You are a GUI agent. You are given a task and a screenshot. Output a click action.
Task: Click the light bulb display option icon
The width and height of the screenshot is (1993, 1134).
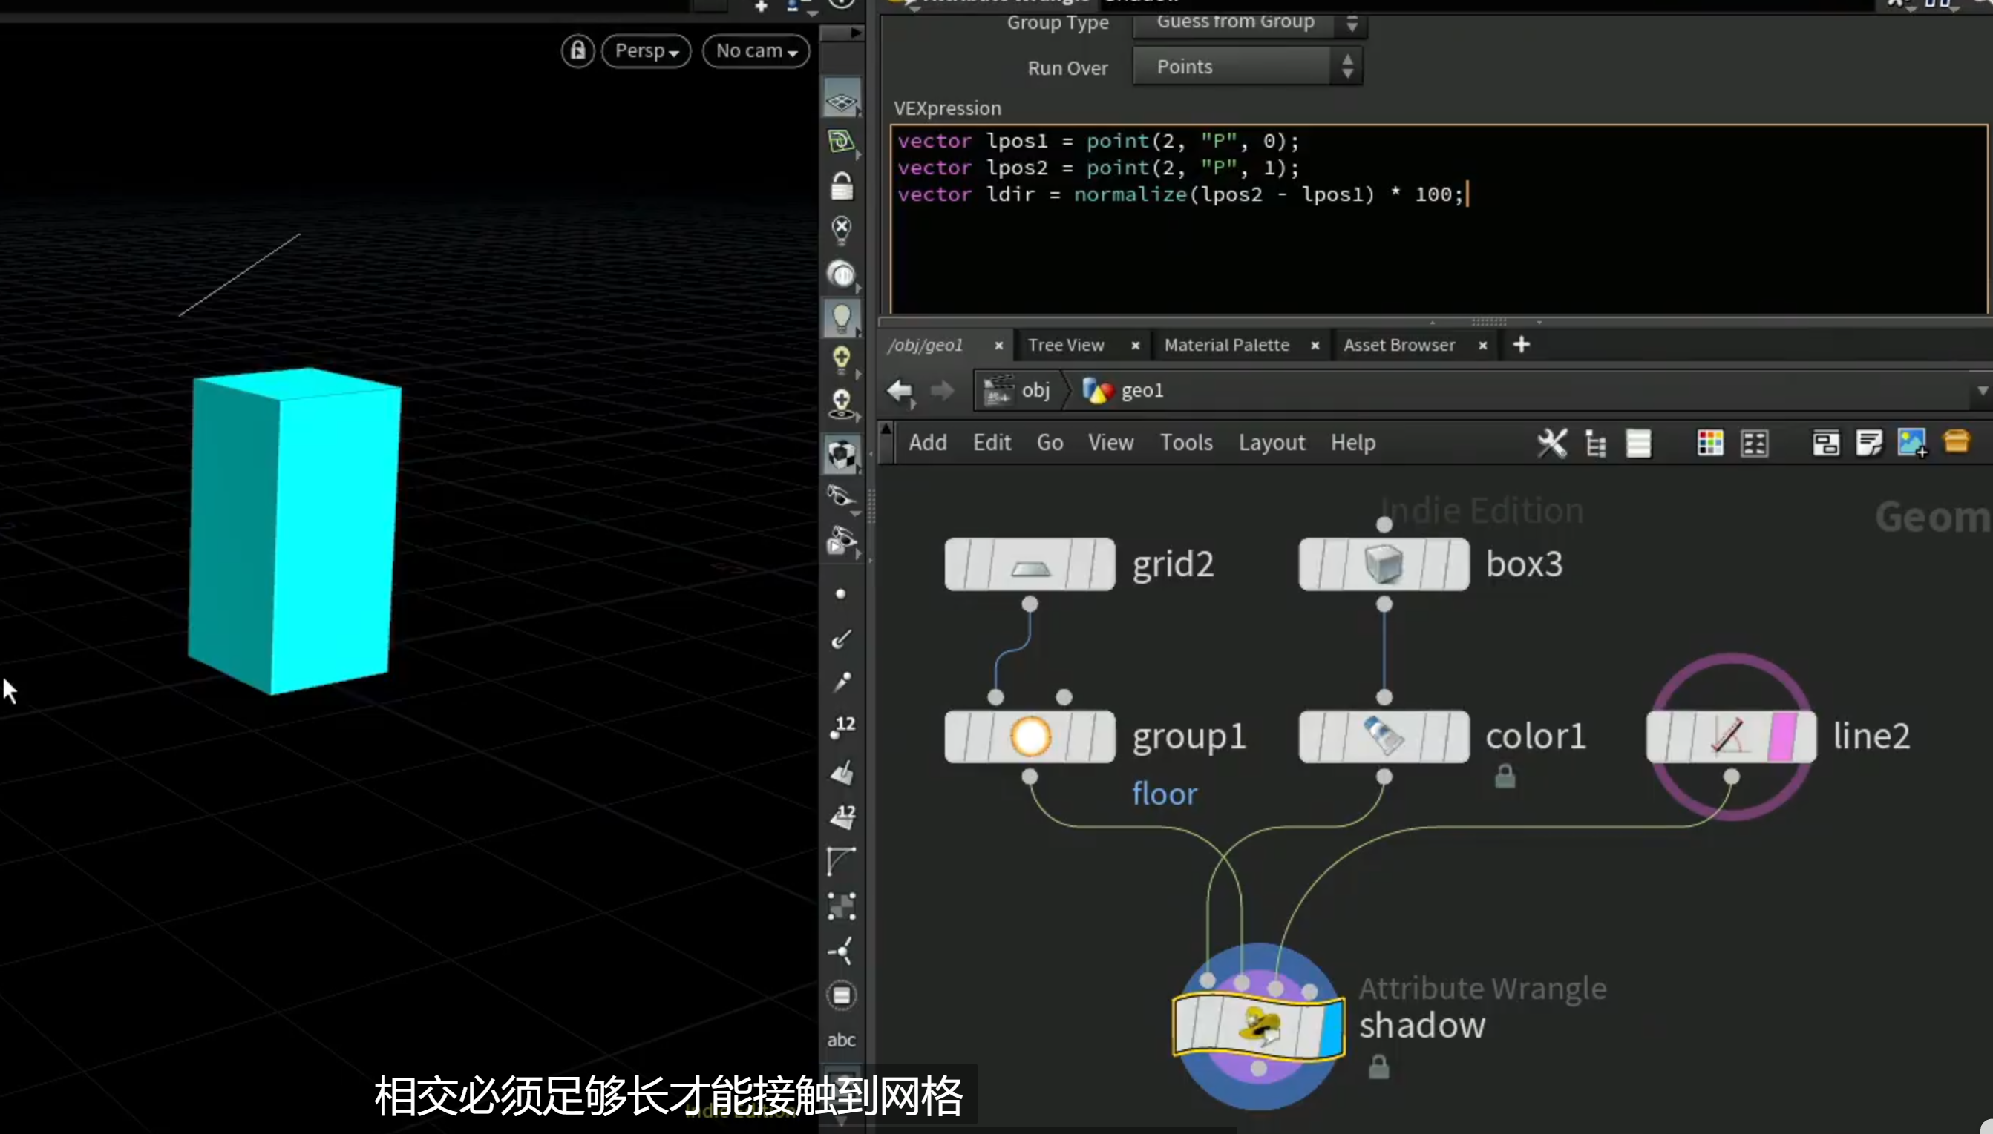tap(841, 317)
